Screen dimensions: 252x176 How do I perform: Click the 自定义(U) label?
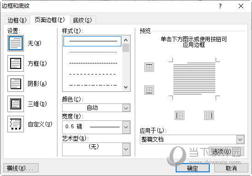pos(40,124)
